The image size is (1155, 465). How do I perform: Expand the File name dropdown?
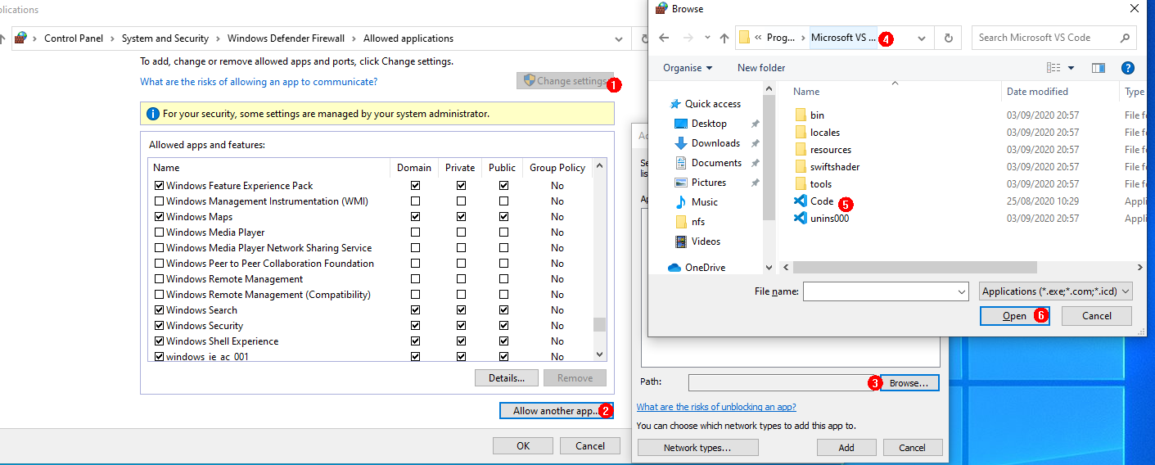(x=962, y=292)
